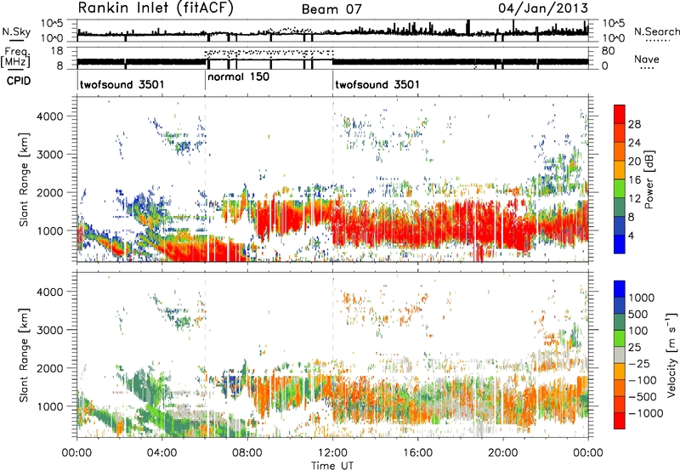
Task: Click the "12:00" time tick label
Action: (332, 453)
